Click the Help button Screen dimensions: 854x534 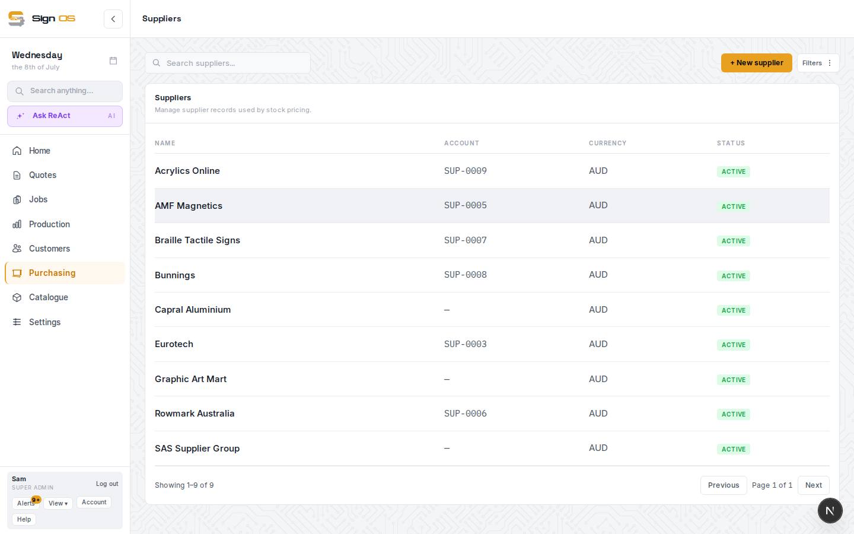24,519
